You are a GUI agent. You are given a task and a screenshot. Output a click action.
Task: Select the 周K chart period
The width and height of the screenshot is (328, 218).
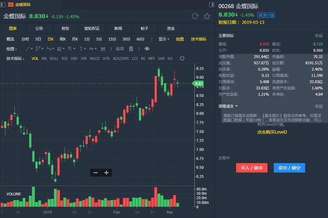point(63,39)
